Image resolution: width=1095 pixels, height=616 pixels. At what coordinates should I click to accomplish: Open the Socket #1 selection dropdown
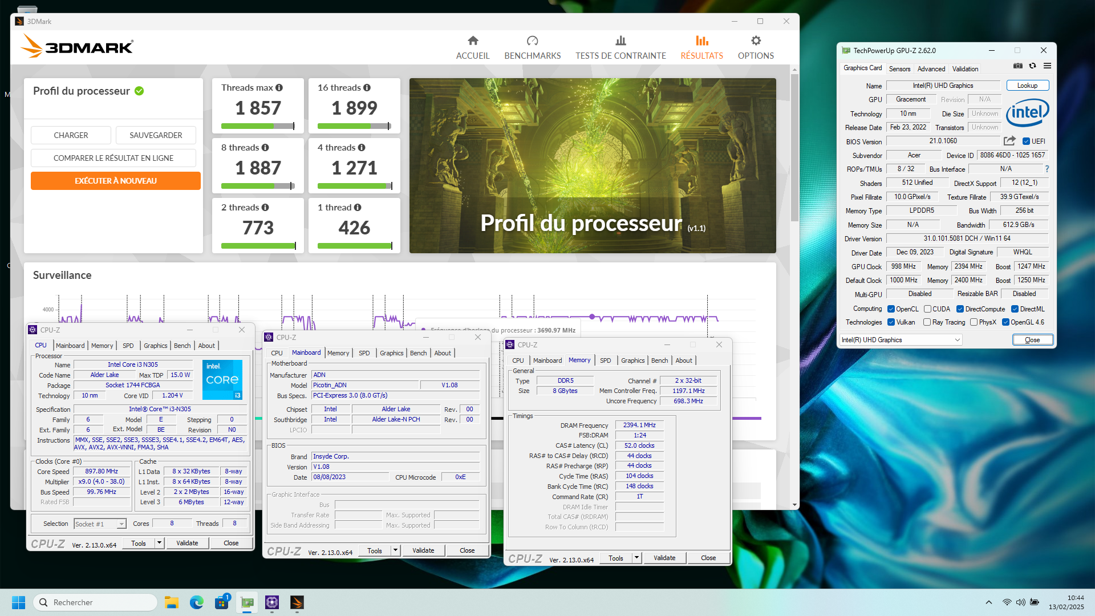coord(100,524)
